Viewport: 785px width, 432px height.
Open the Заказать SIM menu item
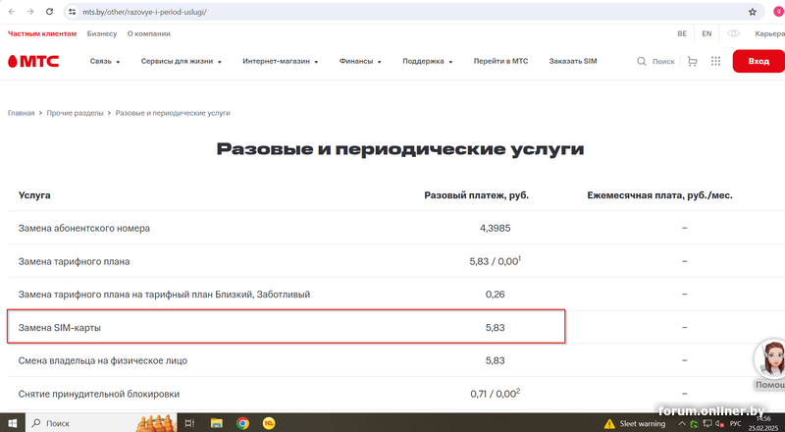(x=573, y=61)
